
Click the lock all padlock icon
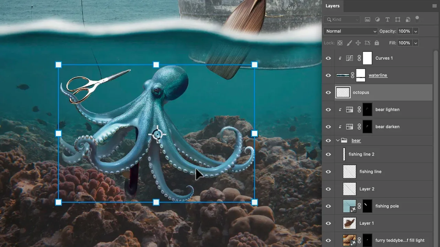coord(377,43)
